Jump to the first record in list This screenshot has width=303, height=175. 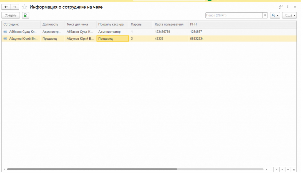coord(277,169)
